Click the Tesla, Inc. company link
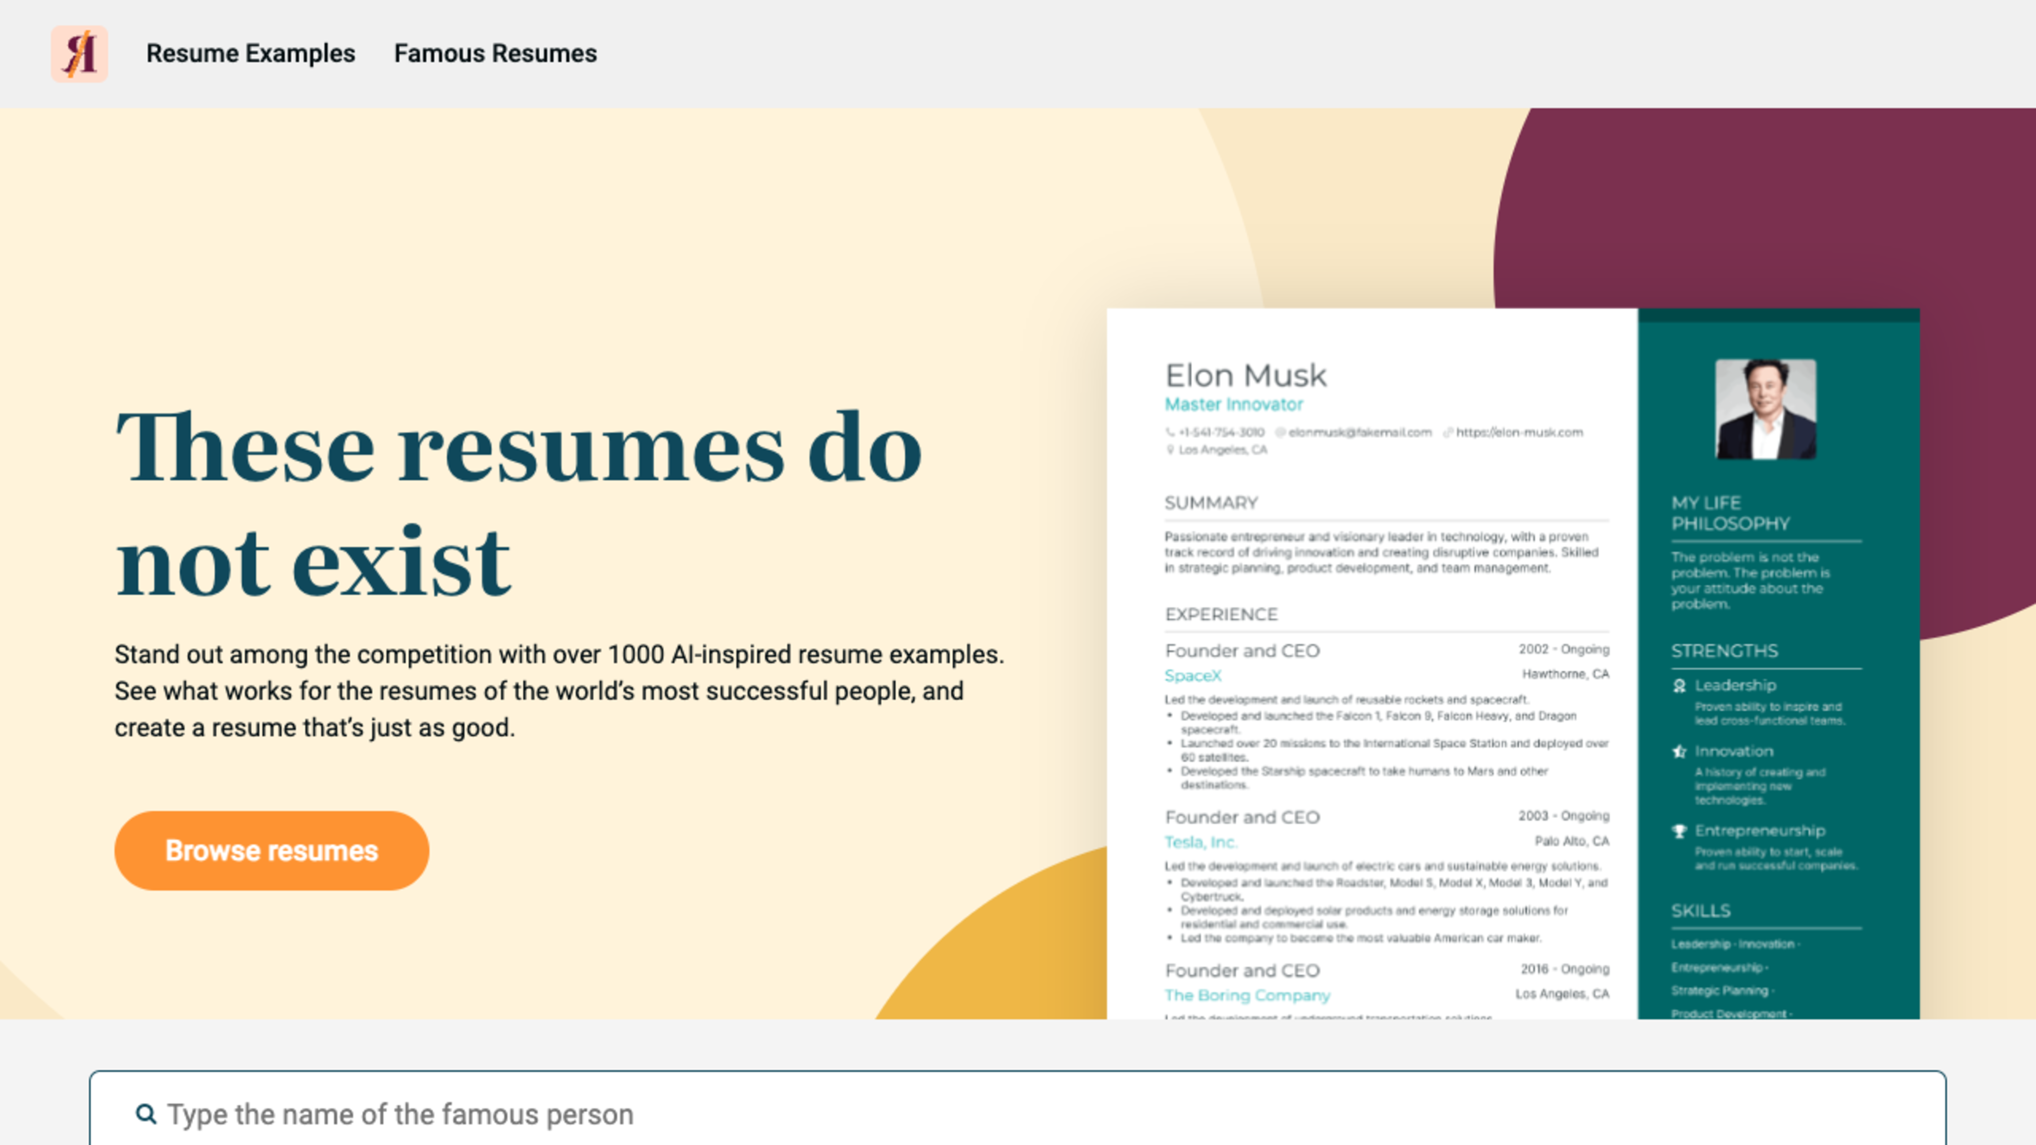The width and height of the screenshot is (2036, 1145). click(1200, 842)
